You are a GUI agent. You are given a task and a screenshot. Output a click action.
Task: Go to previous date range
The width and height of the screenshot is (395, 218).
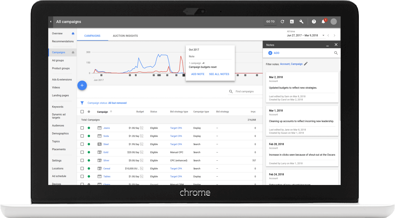click(328, 35)
